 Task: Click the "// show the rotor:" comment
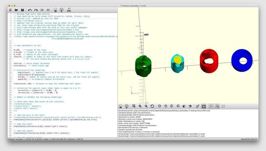pos(23,124)
